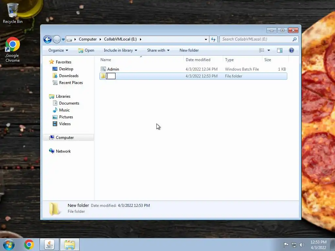Select Computer in the address breadcrumb
Image resolution: width=335 pixels, height=251 pixels.
click(x=88, y=39)
